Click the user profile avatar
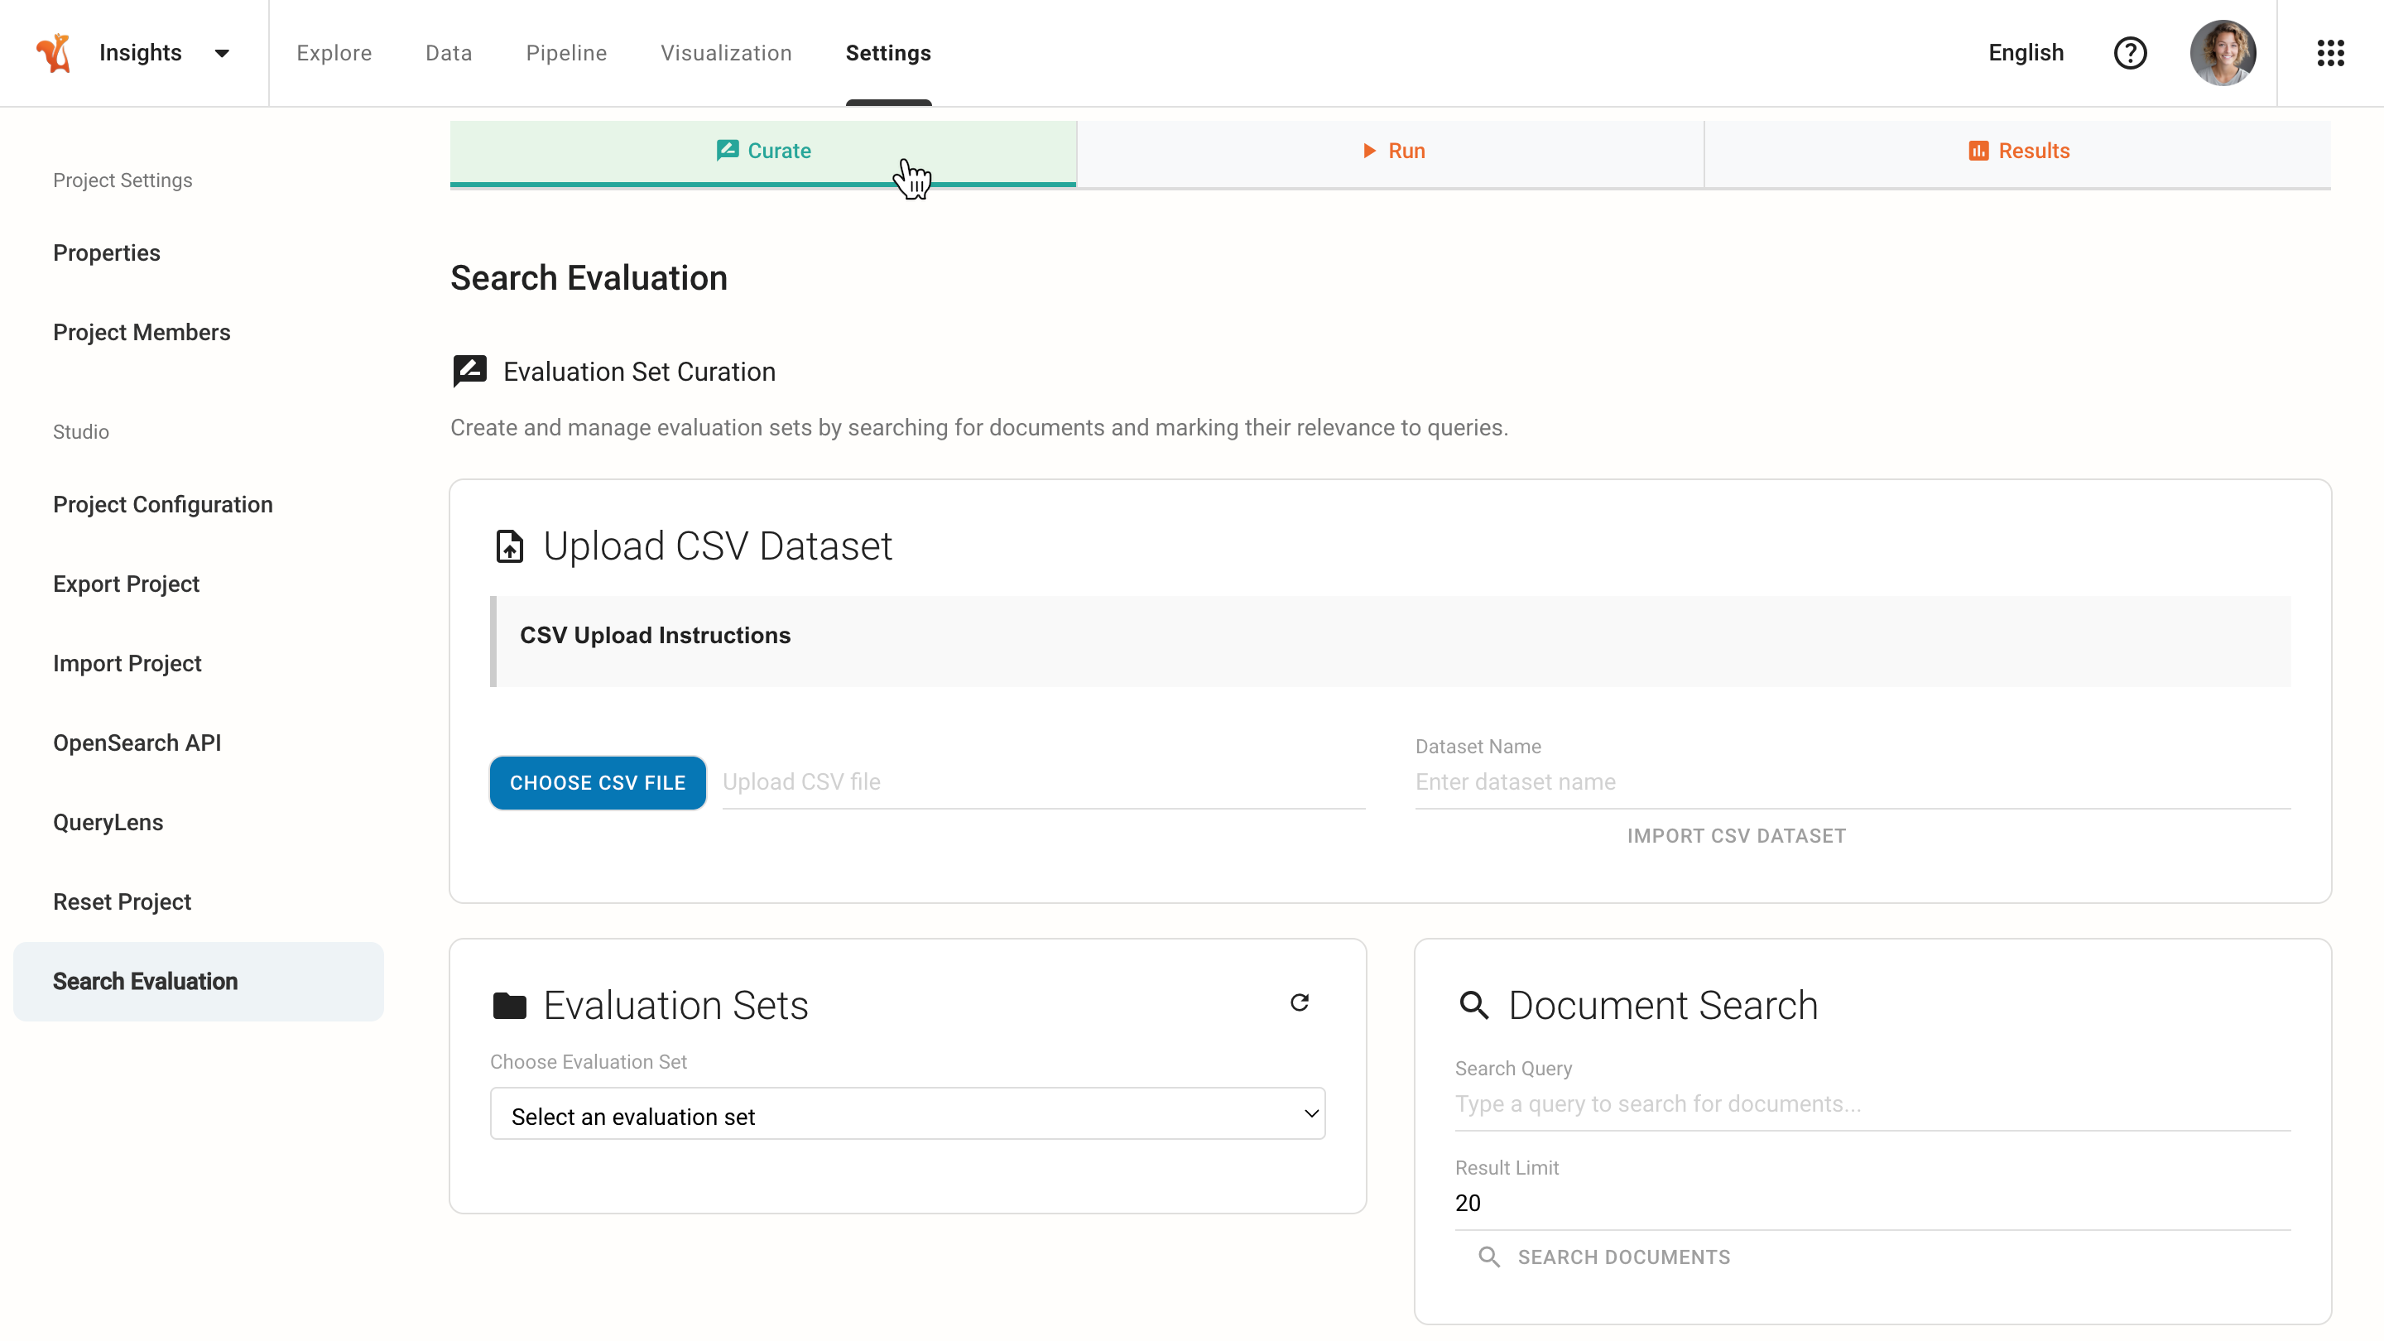This screenshot has height=1341, width=2384. (x=2222, y=53)
